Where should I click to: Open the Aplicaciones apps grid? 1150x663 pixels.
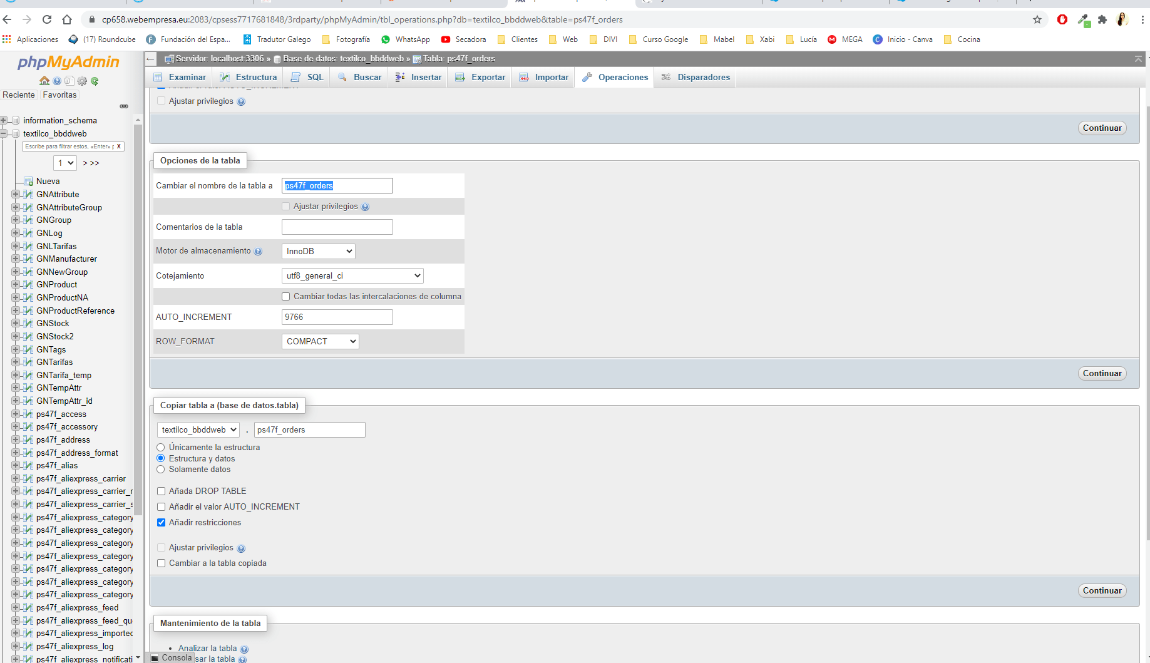[x=30, y=39]
